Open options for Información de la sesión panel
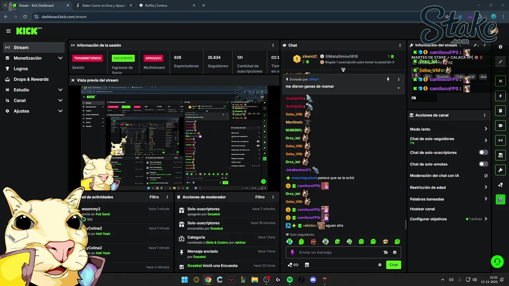This screenshot has height=286, width=509. coord(273,45)
